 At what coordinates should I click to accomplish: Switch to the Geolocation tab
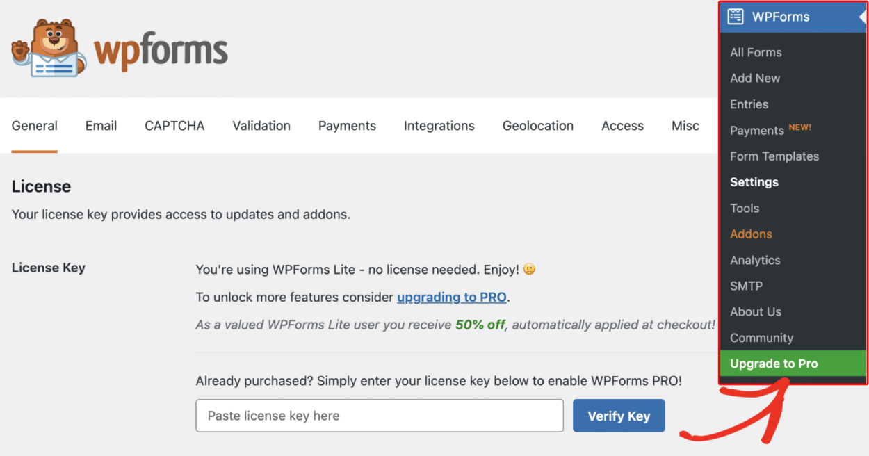pos(537,126)
